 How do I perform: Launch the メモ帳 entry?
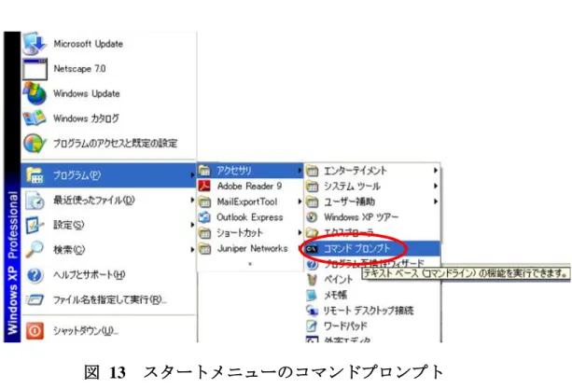[x=371, y=295]
